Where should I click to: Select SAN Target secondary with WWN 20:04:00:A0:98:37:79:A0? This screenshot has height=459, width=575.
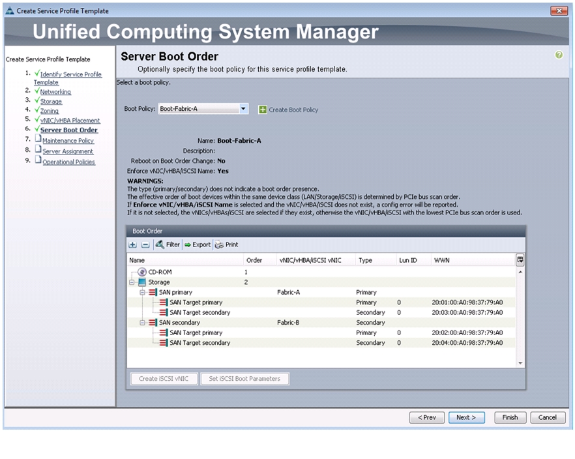tap(321, 343)
